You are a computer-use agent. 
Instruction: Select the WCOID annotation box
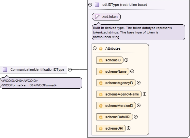tap(41, 83)
